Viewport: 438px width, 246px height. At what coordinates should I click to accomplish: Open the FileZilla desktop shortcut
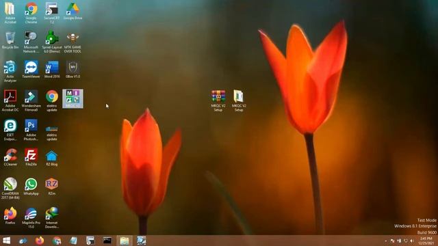coord(31,157)
